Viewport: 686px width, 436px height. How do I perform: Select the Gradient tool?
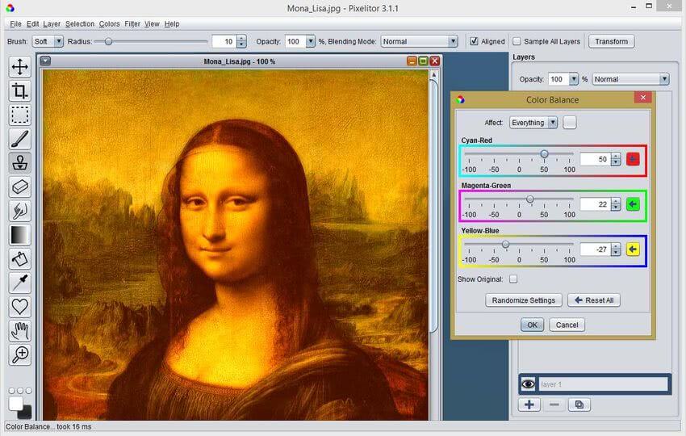tap(19, 235)
